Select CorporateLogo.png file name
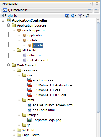Image resolution: width=101 pixels, height=137 pixels. tap(47, 120)
